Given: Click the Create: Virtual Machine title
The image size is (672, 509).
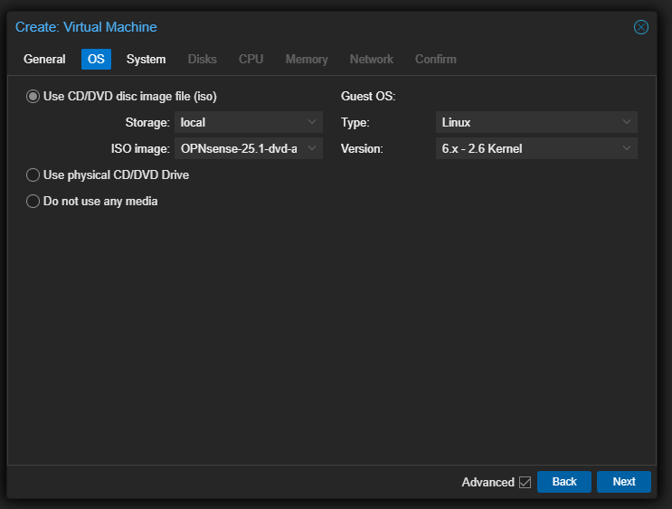Looking at the screenshot, I should [x=86, y=27].
